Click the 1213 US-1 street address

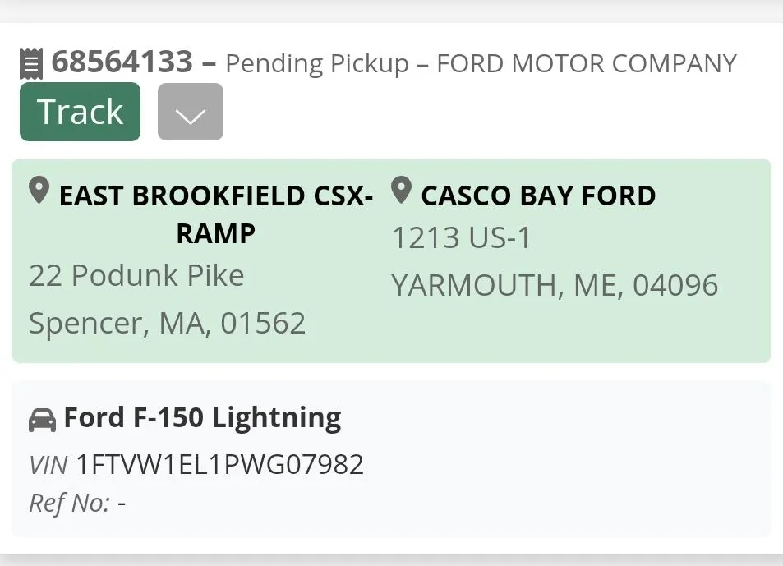click(462, 238)
